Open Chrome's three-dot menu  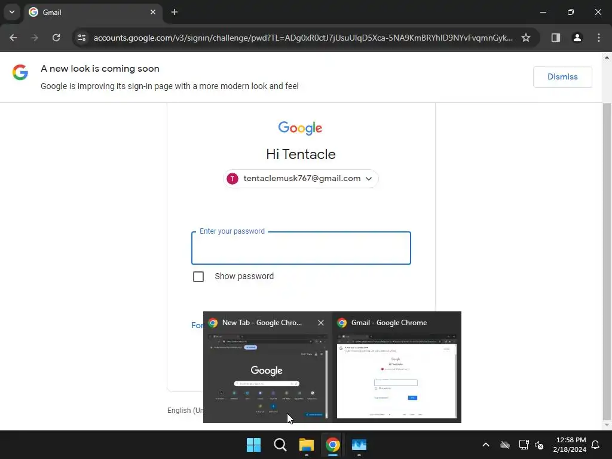(599, 38)
